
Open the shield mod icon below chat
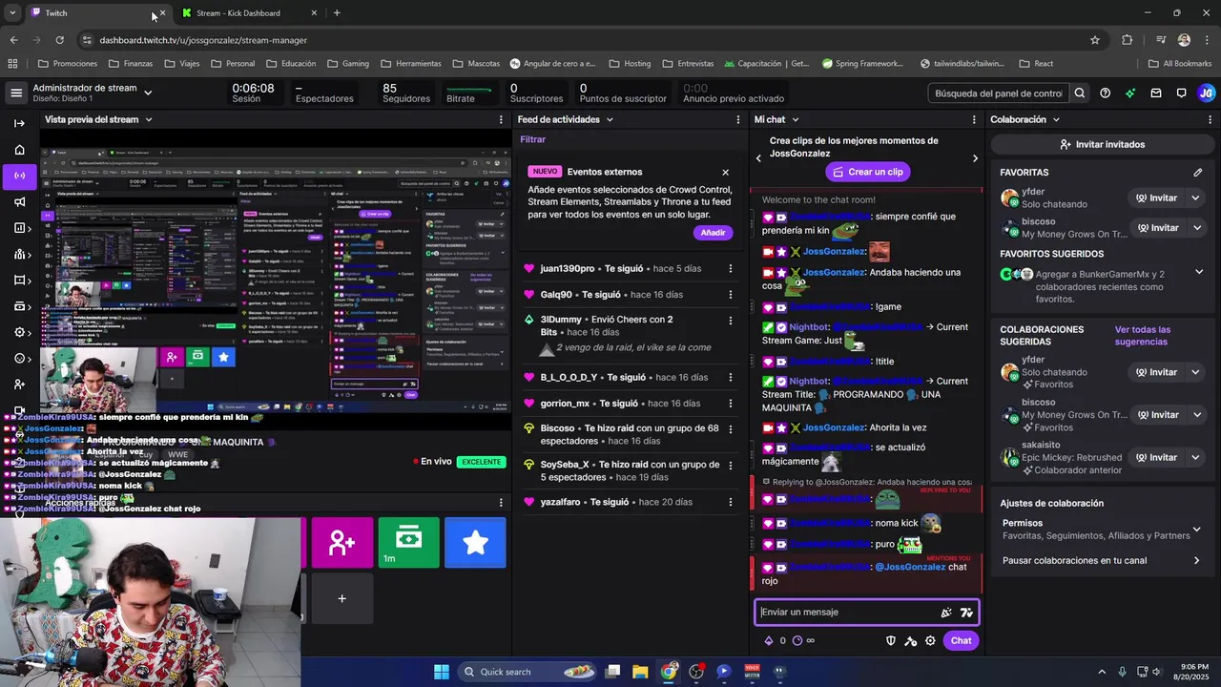point(891,641)
